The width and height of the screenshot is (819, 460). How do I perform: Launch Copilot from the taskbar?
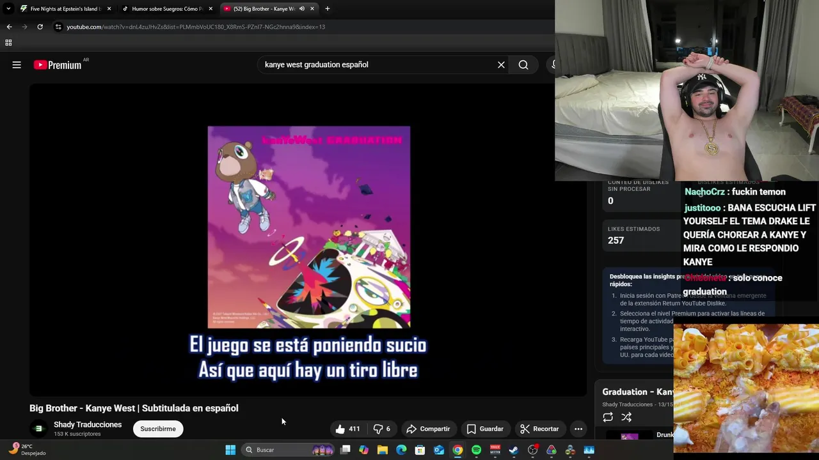click(364, 450)
